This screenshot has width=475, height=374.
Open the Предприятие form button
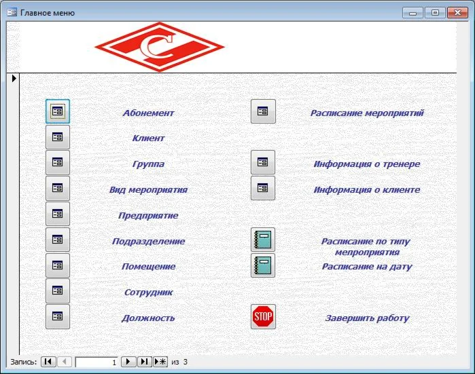point(58,214)
